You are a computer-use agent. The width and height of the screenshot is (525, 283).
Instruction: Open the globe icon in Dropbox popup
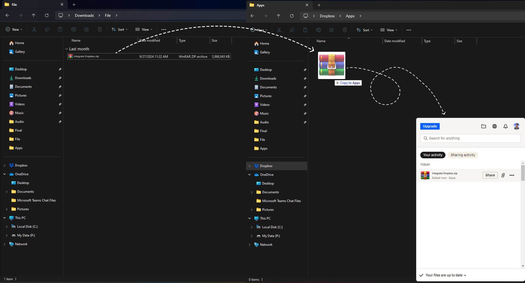pos(494,126)
